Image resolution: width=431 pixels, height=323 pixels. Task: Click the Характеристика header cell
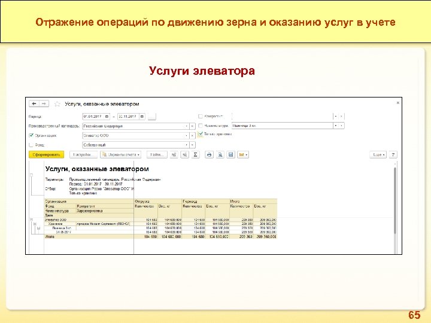(105, 211)
